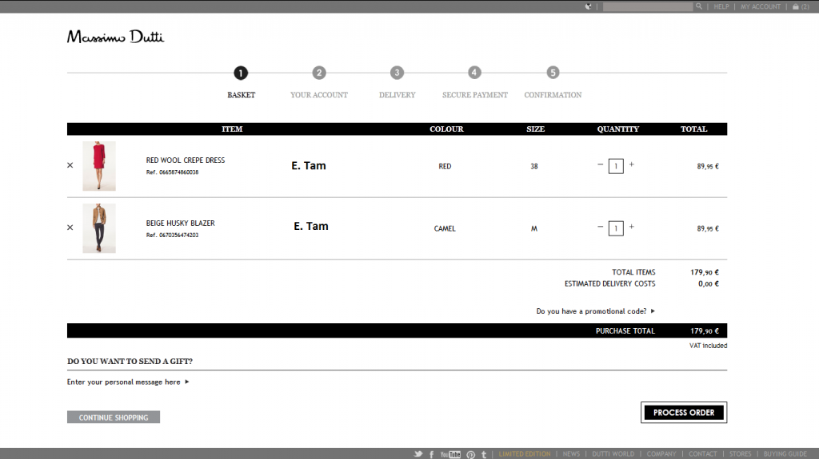Screen dimensions: 819x459
Task: Click the Continue Shopping button
Action: 114,417
